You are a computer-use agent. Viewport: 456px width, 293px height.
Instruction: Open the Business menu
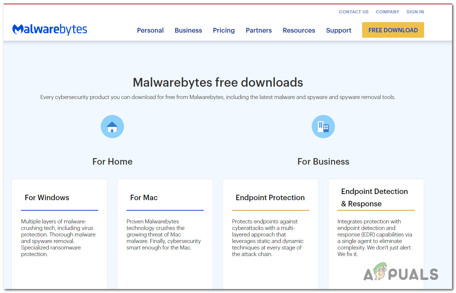(x=188, y=30)
